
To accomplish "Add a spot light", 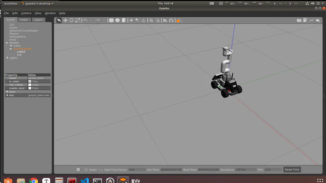I will coord(138,20).
